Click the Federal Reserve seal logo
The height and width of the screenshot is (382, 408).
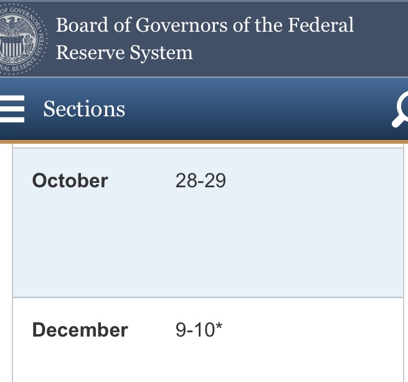pyautogui.click(x=21, y=39)
